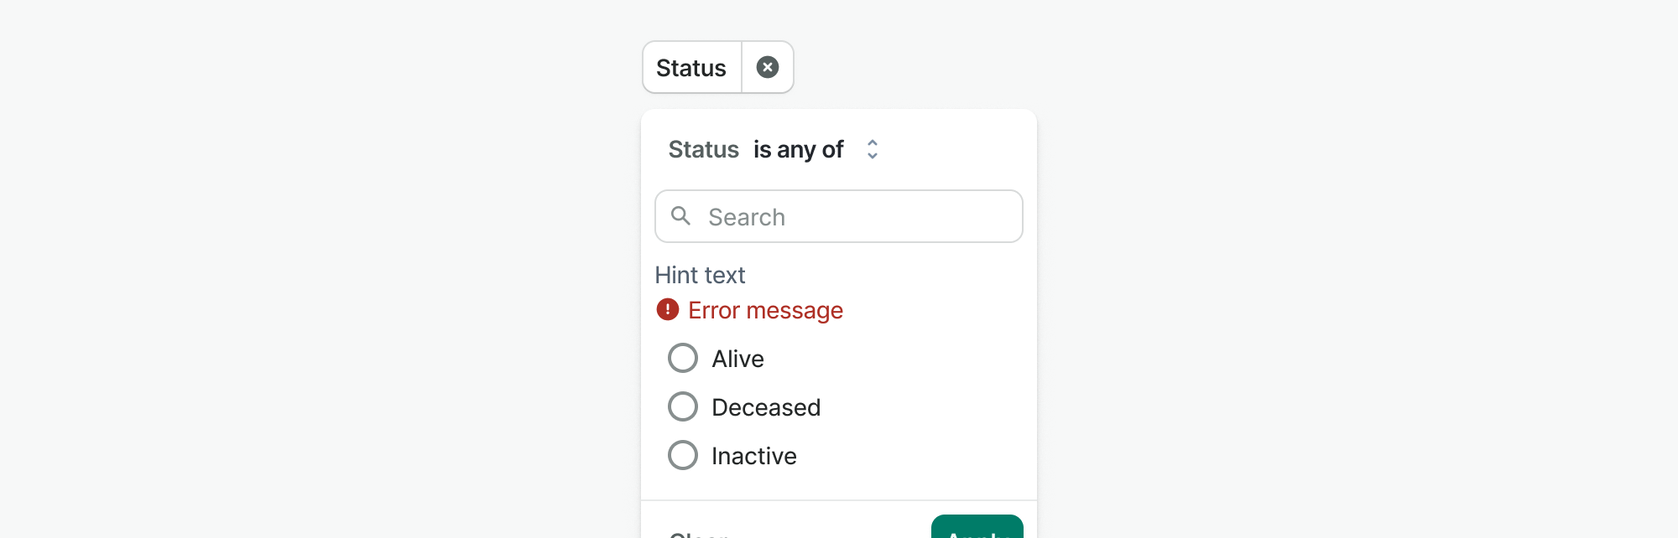The height and width of the screenshot is (538, 1678).
Task: Click the red error alert icon
Action: pyautogui.click(x=668, y=310)
